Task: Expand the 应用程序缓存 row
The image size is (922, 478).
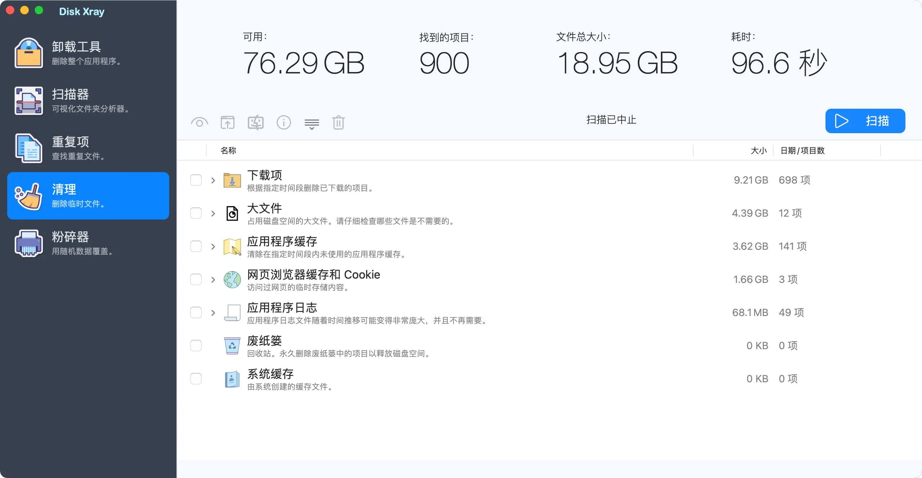Action: click(x=213, y=247)
